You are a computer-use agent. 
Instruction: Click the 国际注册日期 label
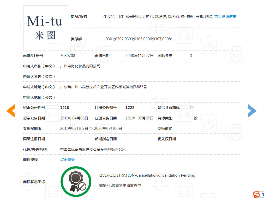click(x=34, y=139)
